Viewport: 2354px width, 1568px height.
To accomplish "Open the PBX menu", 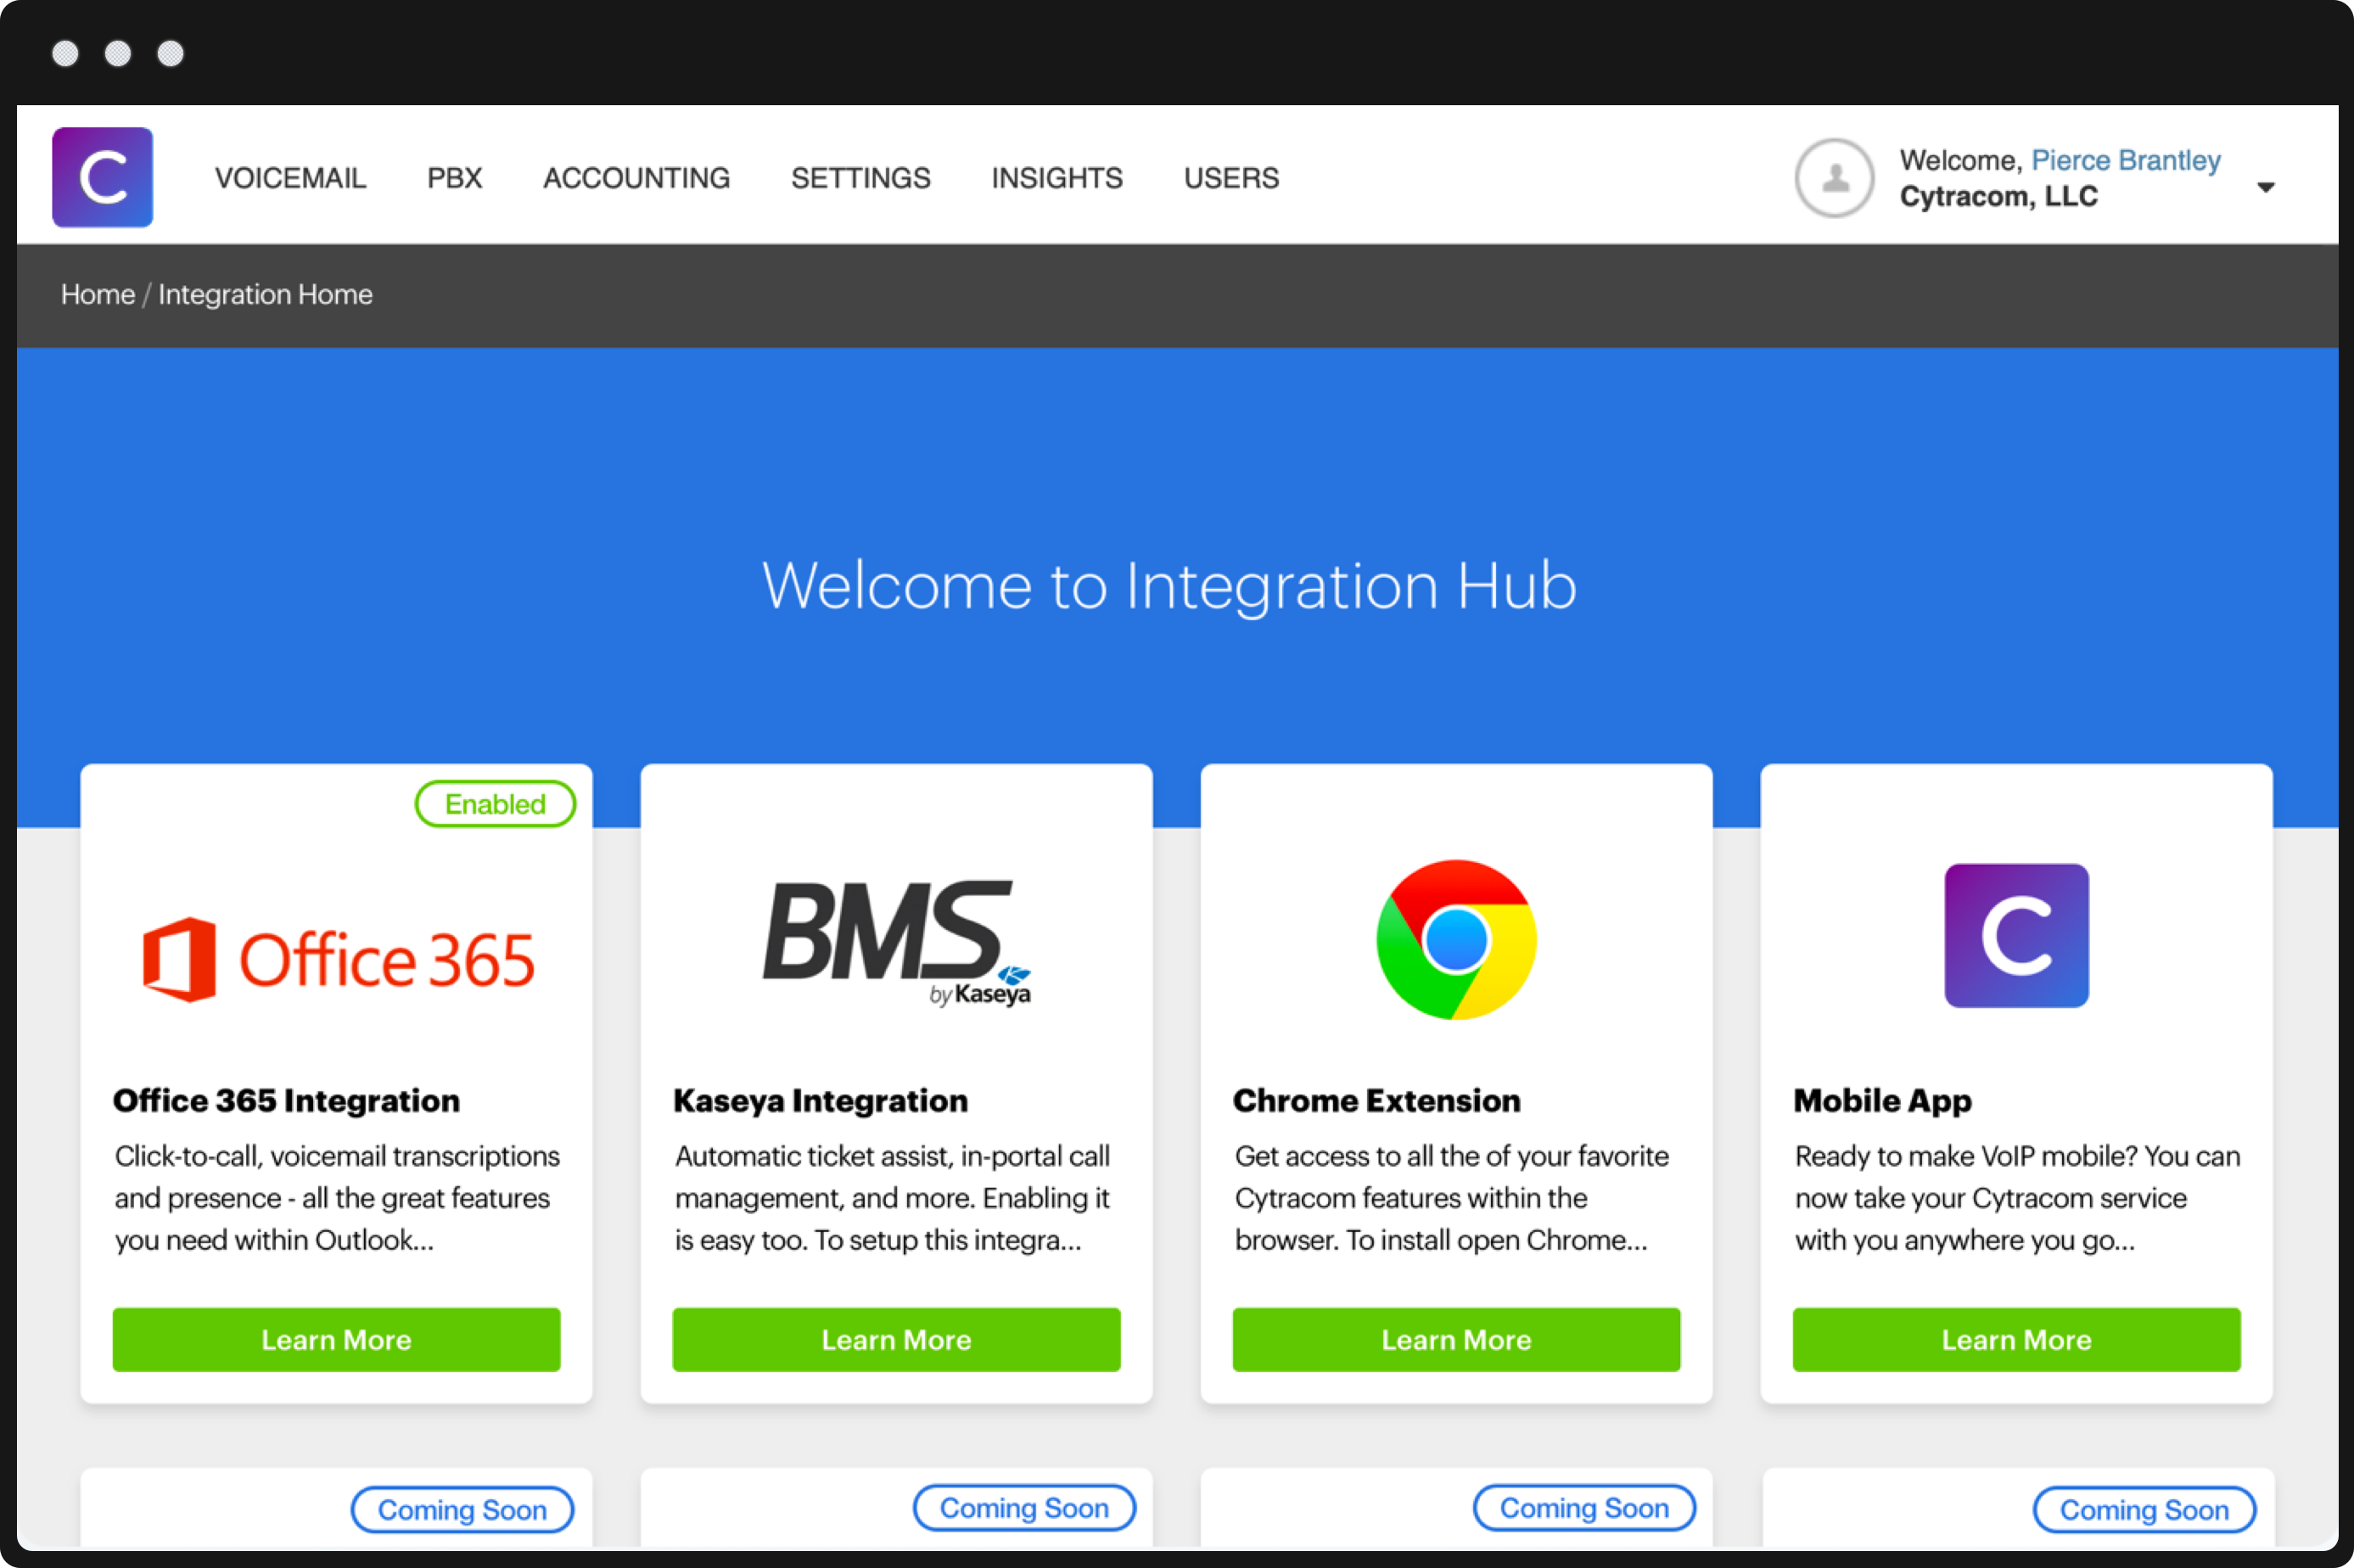I will 455,178.
